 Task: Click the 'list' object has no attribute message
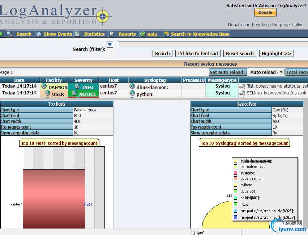pyautogui.click(x=277, y=86)
